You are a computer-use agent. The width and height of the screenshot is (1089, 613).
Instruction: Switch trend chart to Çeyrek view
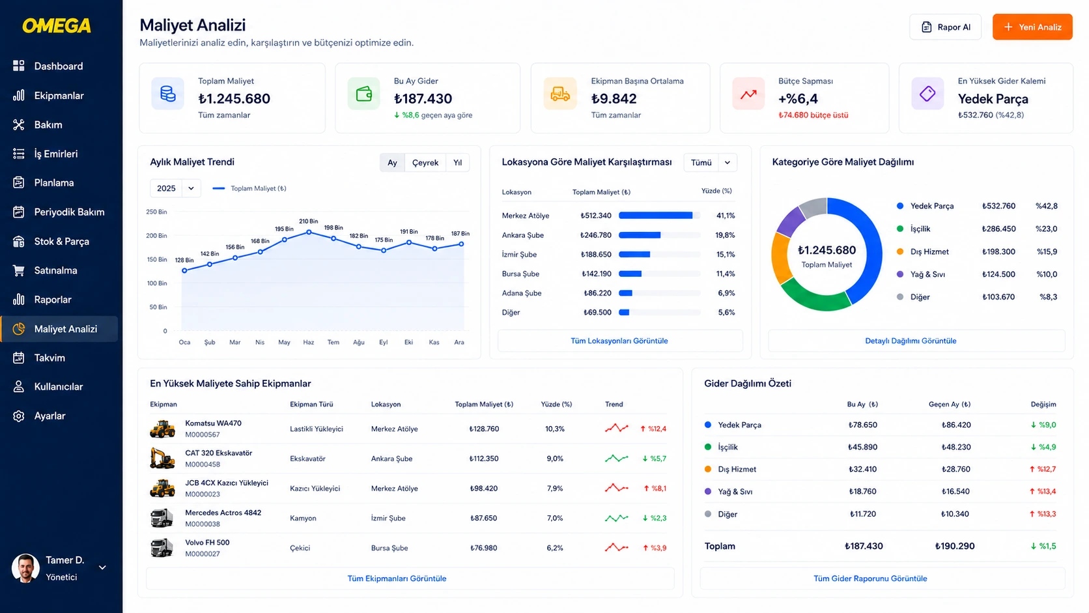[x=425, y=163]
